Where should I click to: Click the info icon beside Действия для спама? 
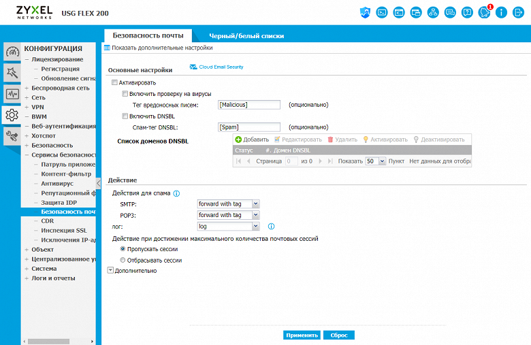[x=176, y=193]
